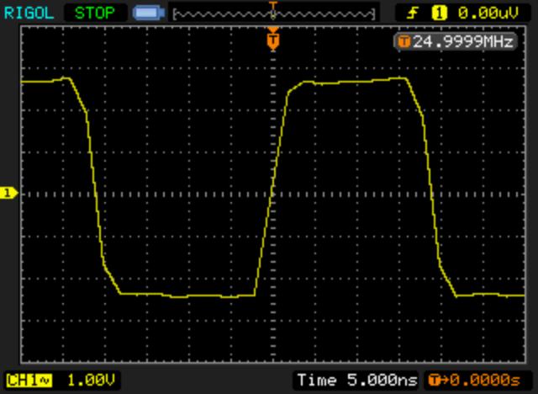Click the RIGOL brand logo text

pos(29,13)
